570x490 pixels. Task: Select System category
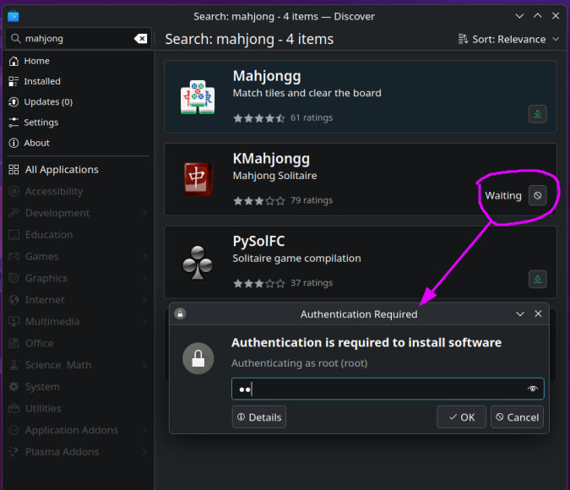point(79,387)
